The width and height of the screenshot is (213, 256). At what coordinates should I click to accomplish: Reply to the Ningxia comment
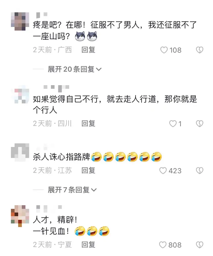[88, 245]
